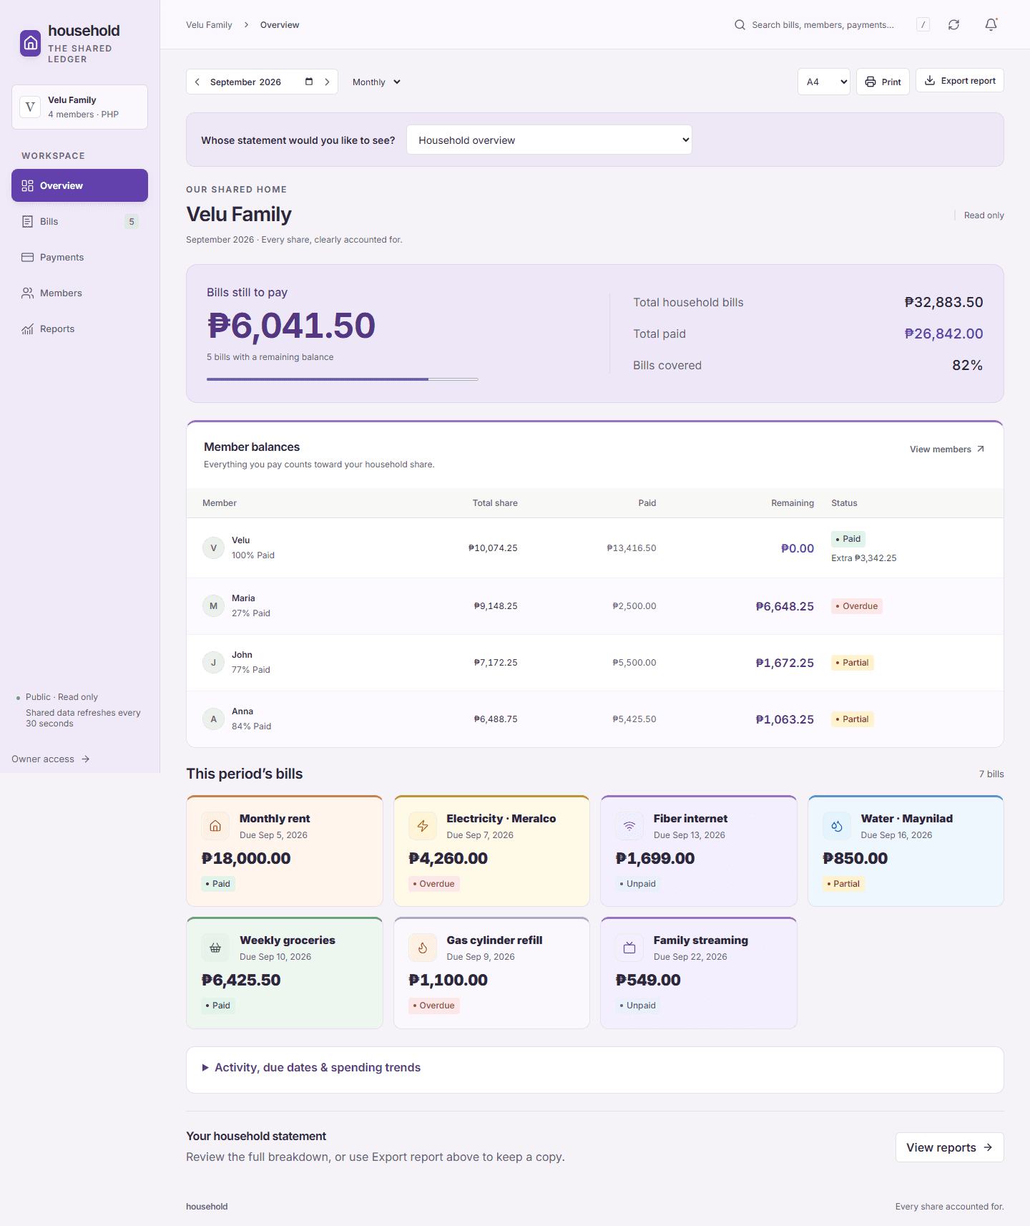
Task: Click the bills-paid progress bar
Action: [x=343, y=379]
